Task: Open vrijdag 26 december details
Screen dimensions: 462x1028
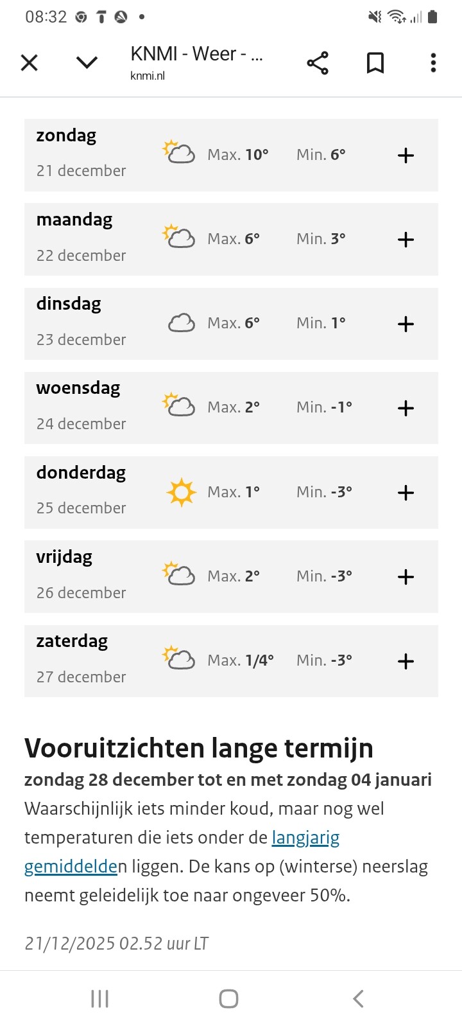Action: coord(406,577)
